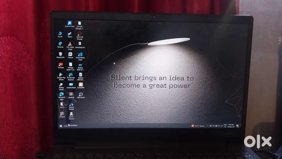Open the notification center icon
282x159 pixels.
coord(237,126)
